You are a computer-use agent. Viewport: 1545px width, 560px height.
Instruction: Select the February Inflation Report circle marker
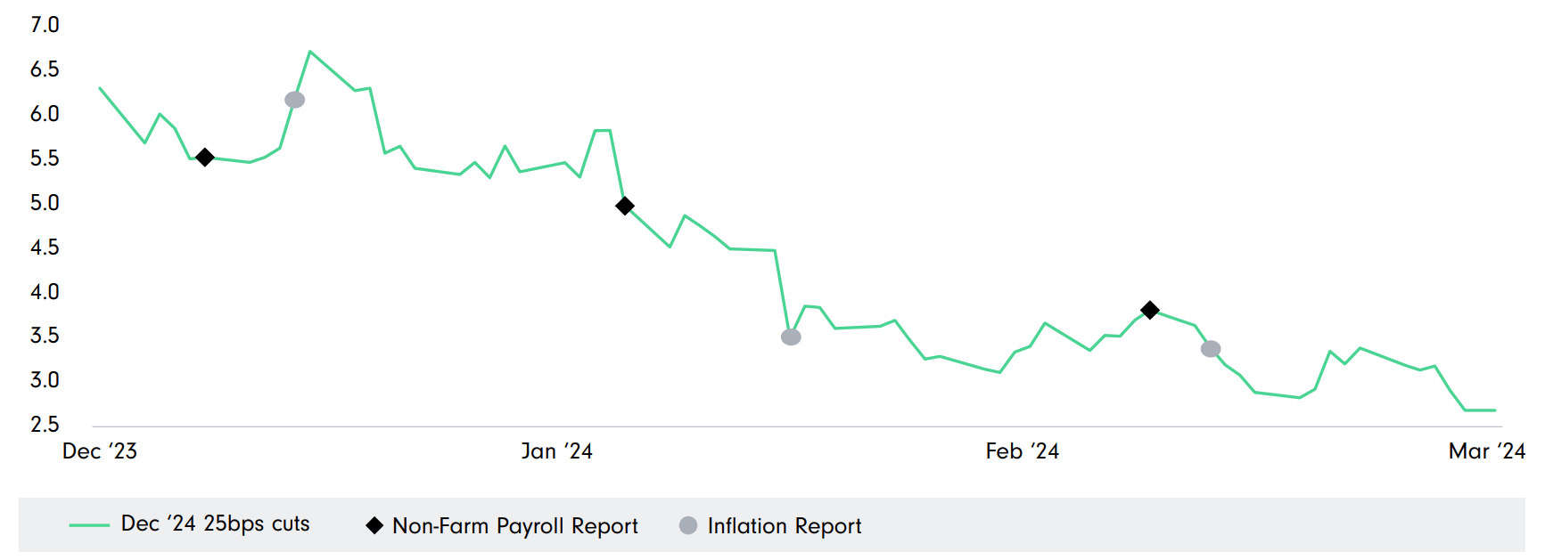(x=1211, y=349)
